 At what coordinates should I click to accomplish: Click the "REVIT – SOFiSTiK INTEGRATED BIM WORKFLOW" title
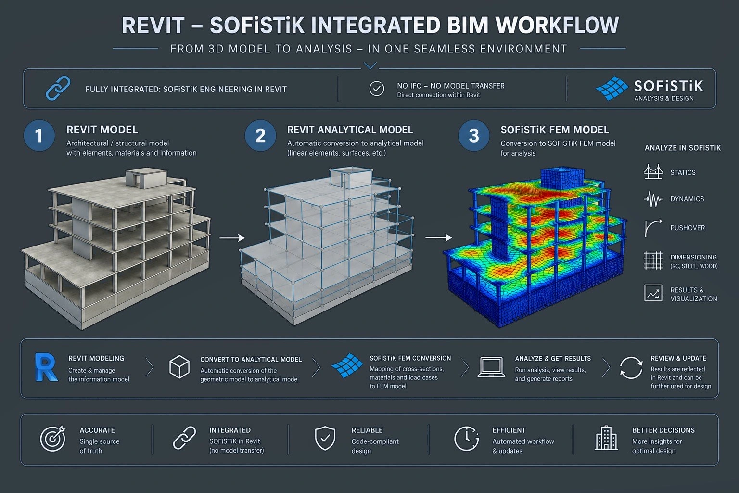tap(370, 26)
